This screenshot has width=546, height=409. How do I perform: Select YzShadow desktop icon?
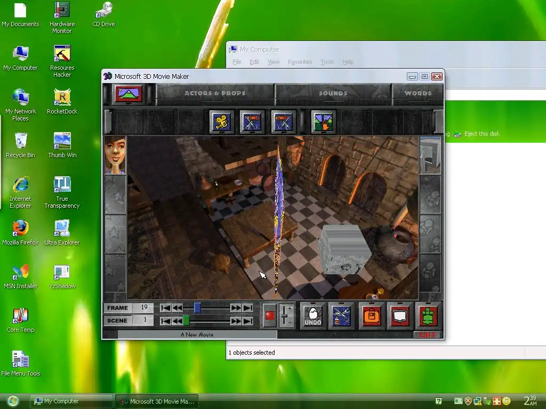pos(62,277)
